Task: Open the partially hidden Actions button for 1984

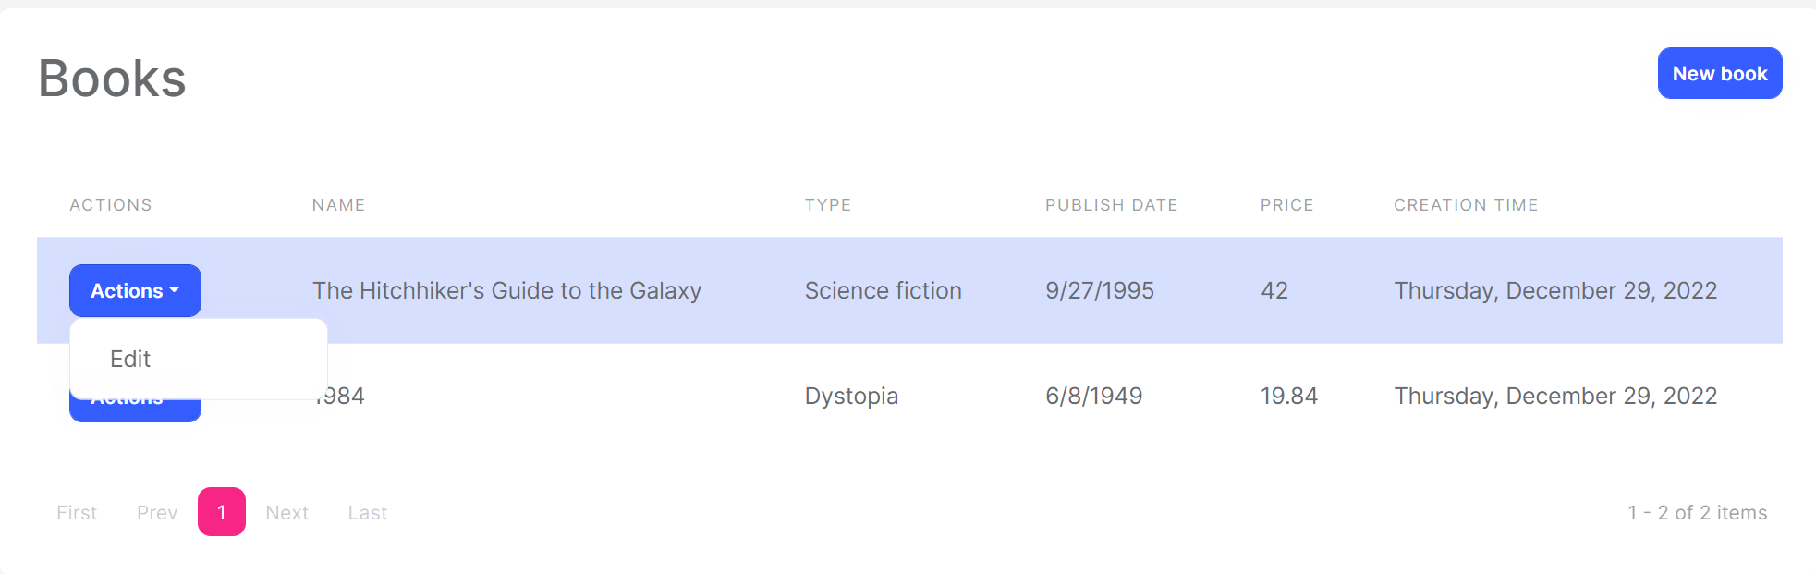Action: click(x=135, y=410)
